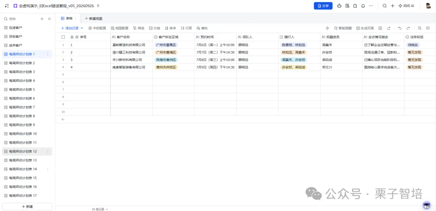Viewport: 436px width, 211px height.
Task: Open the puzzle-piece plugins icon
Action: [x=355, y=6]
